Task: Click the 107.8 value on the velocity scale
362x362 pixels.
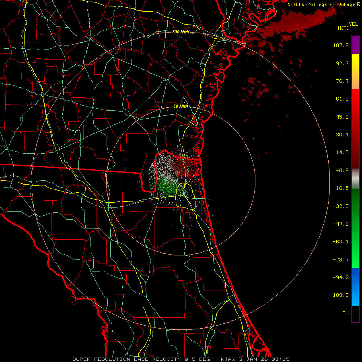Action: (341, 45)
